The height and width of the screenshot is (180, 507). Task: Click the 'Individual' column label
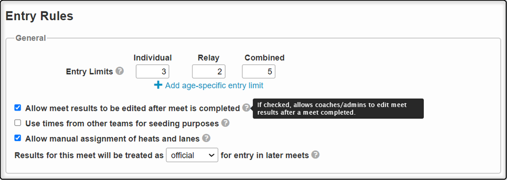pos(152,58)
